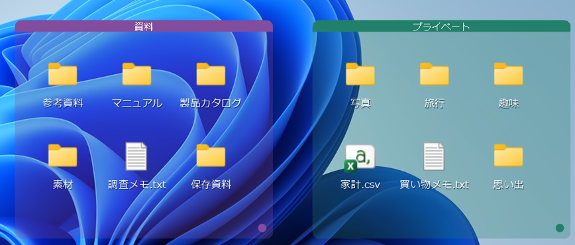Open the 参考資料 folder icon
The image size is (575, 245).
[63, 74]
